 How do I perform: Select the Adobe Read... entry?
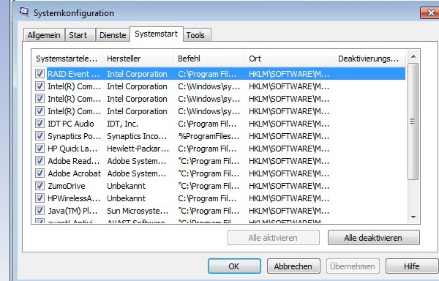(x=74, y=161)
